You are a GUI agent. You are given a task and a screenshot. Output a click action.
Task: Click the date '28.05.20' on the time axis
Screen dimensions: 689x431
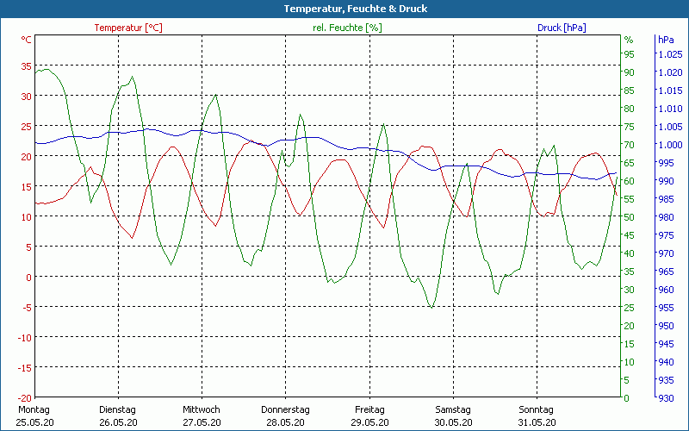point(285,422)
